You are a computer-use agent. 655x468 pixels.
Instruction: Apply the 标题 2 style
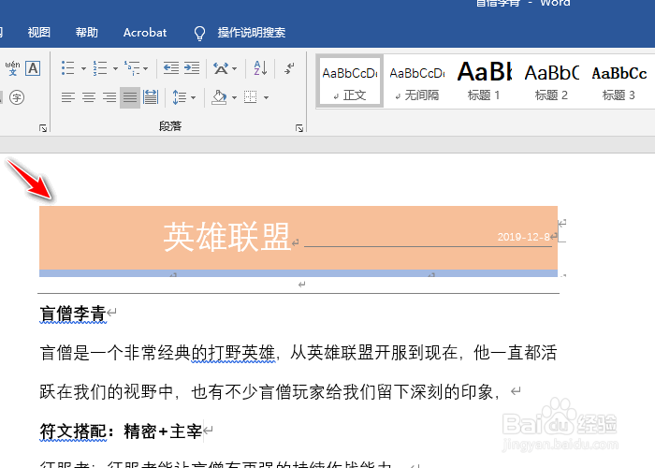point(551,81)
